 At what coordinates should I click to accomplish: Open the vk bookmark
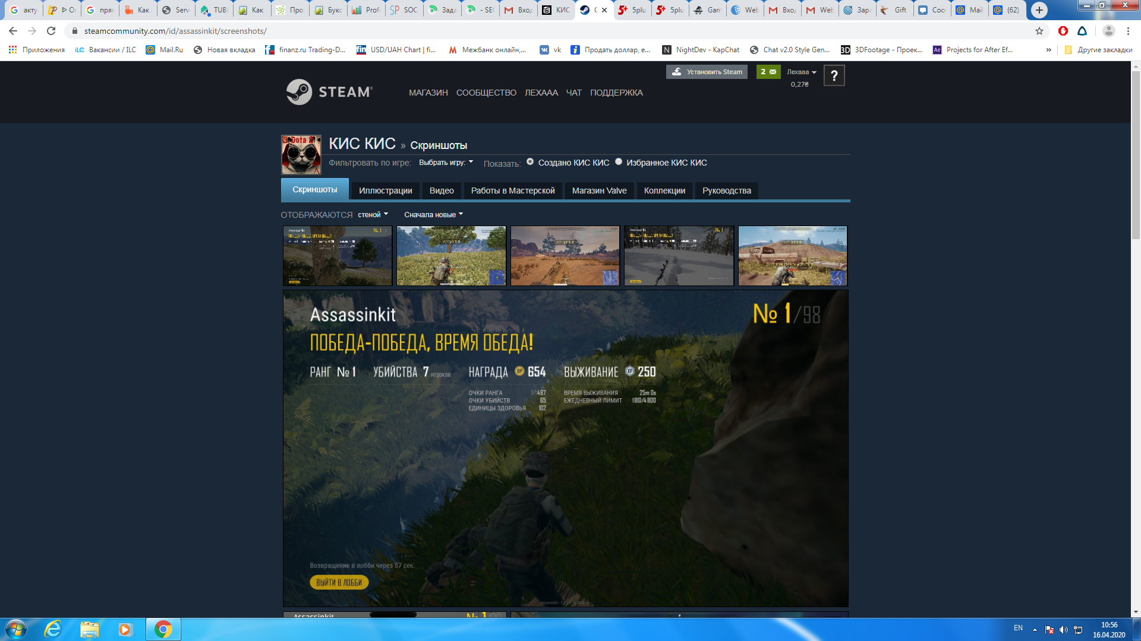pyautogui.click(x=550, y=50)
